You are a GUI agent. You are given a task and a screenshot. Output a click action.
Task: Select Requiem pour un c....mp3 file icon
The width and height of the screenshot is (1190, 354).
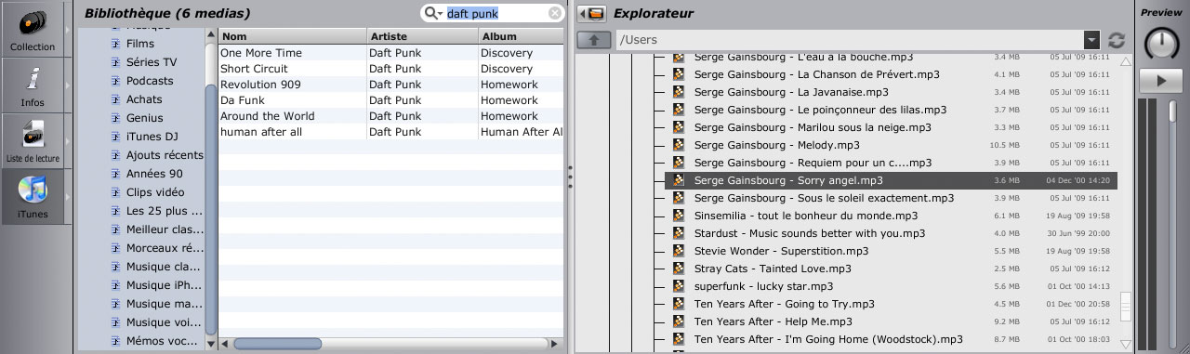pos(680,163)
